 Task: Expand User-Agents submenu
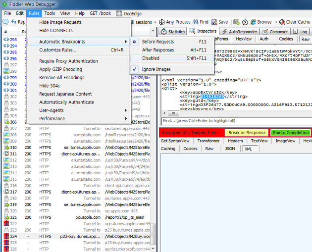tap(79, 110)
